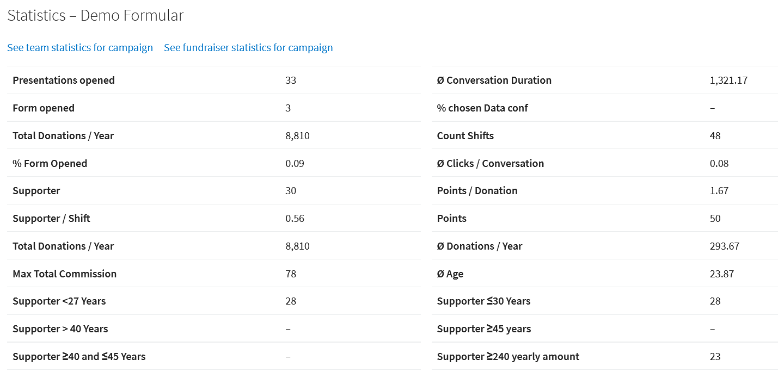778x372 pixels.
Task: Click the 293.67 average donations value
Action: (x=725, y=246)
